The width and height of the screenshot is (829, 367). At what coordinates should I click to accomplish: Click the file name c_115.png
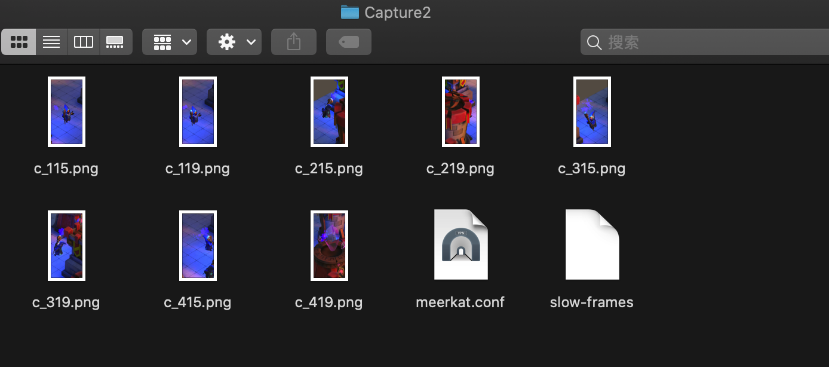pos(66,169)
